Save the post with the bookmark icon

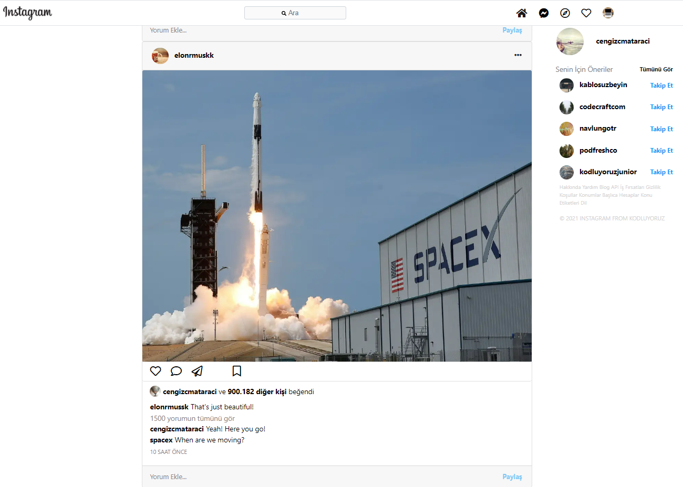point(237,371)
